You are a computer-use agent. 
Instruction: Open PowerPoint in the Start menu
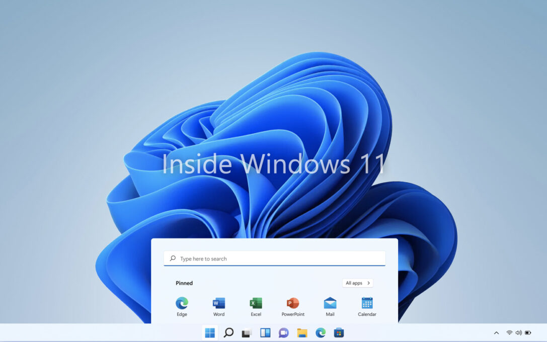pos(293,303)
